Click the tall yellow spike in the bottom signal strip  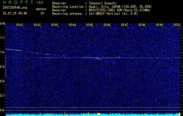[65, 114]
